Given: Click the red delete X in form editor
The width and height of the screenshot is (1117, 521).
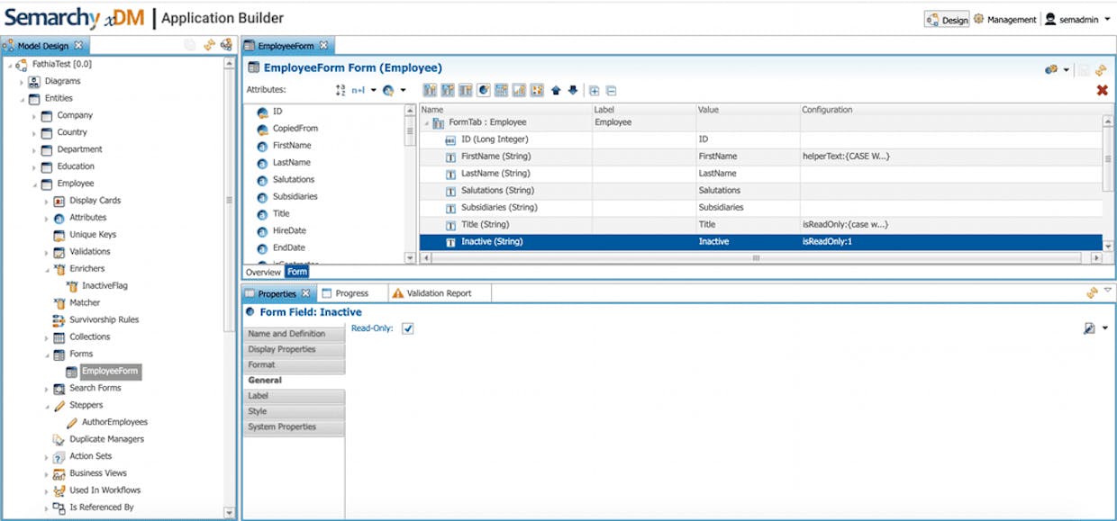Looking at the screenshot, I should point(1102,90).
